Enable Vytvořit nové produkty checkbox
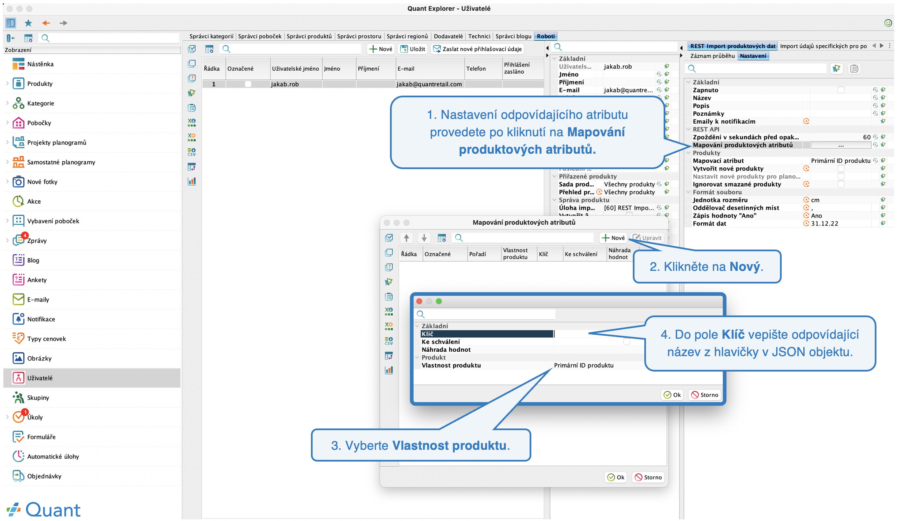 (841, 169)
